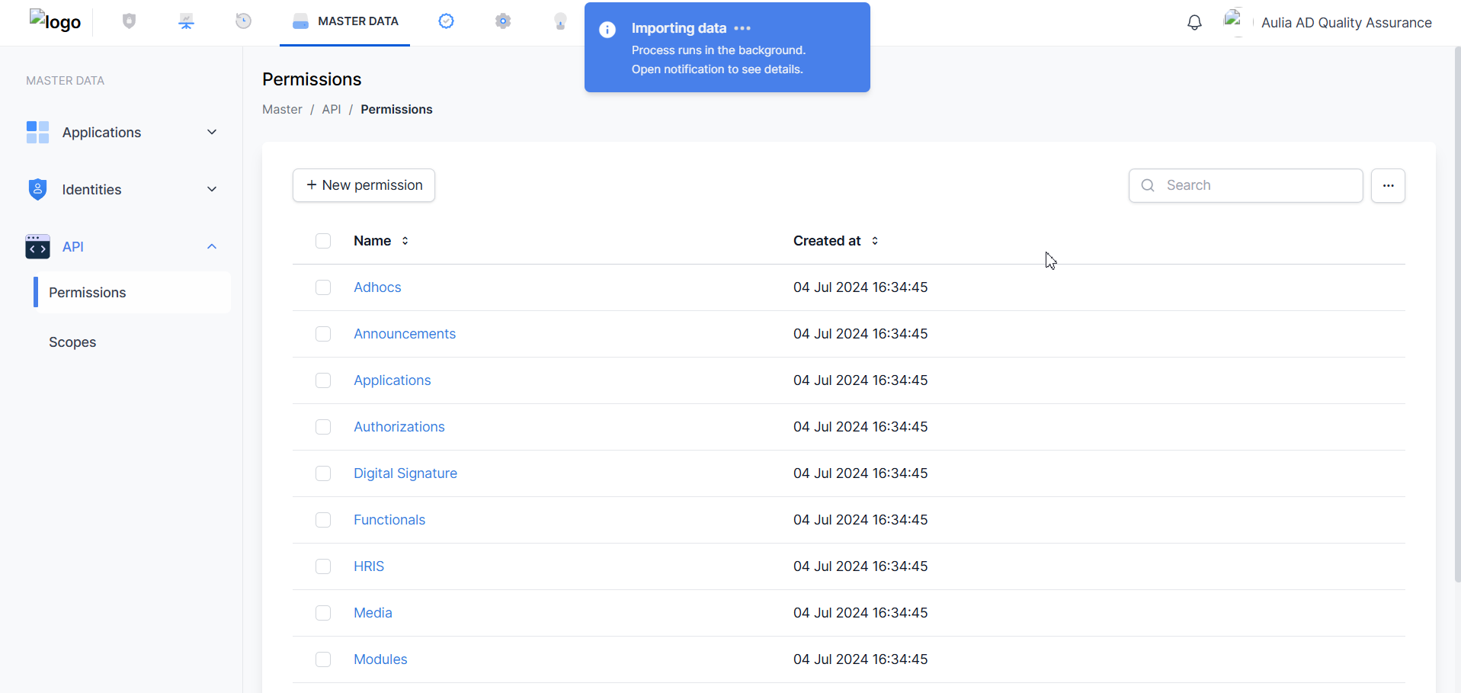Open the verified checkmark badge module icon

(x=447, y=21)
